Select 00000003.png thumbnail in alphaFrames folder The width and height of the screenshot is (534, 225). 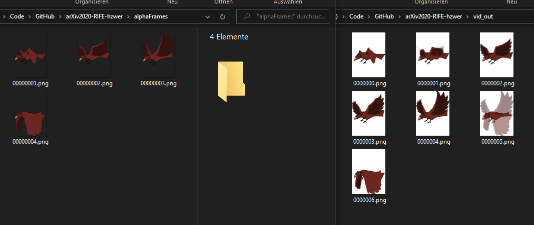tap(158, 55)
